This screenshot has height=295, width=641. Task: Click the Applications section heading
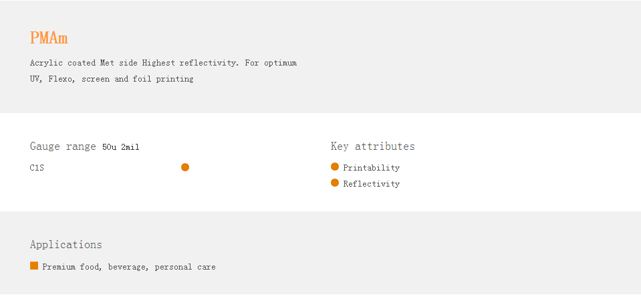pyautogui.click(x=66, y=245)
